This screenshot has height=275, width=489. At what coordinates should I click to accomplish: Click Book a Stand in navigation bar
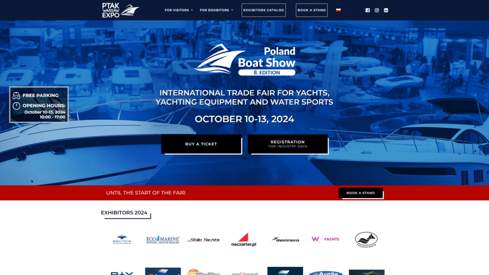311,10
